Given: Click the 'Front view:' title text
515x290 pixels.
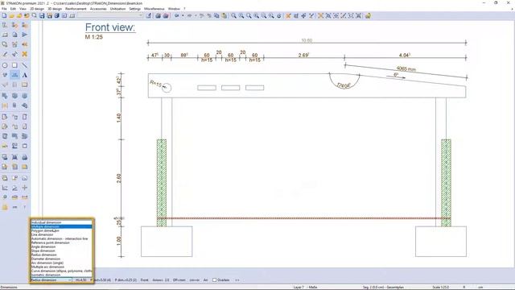Looking at the screenshot, I should tap(110, 27).
